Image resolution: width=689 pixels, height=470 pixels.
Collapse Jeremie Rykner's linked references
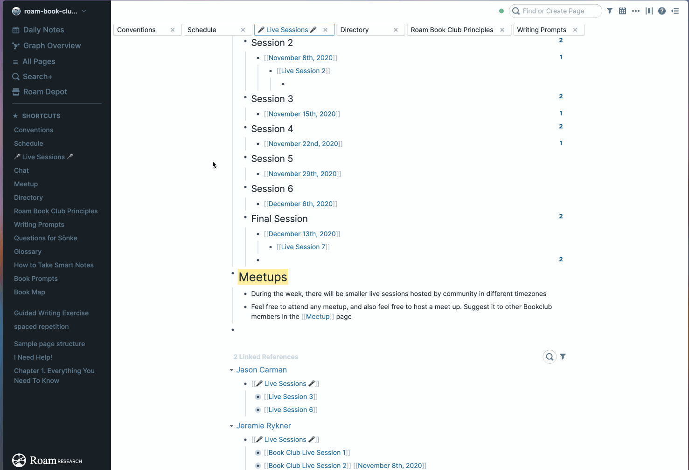click(x=232, y=425)
